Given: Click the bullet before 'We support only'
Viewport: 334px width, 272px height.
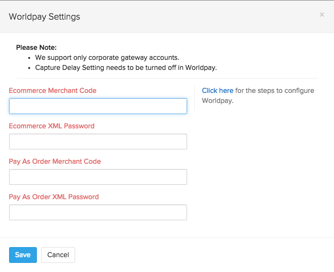Looking at the screenshot, I should click(x=30, y=58).
